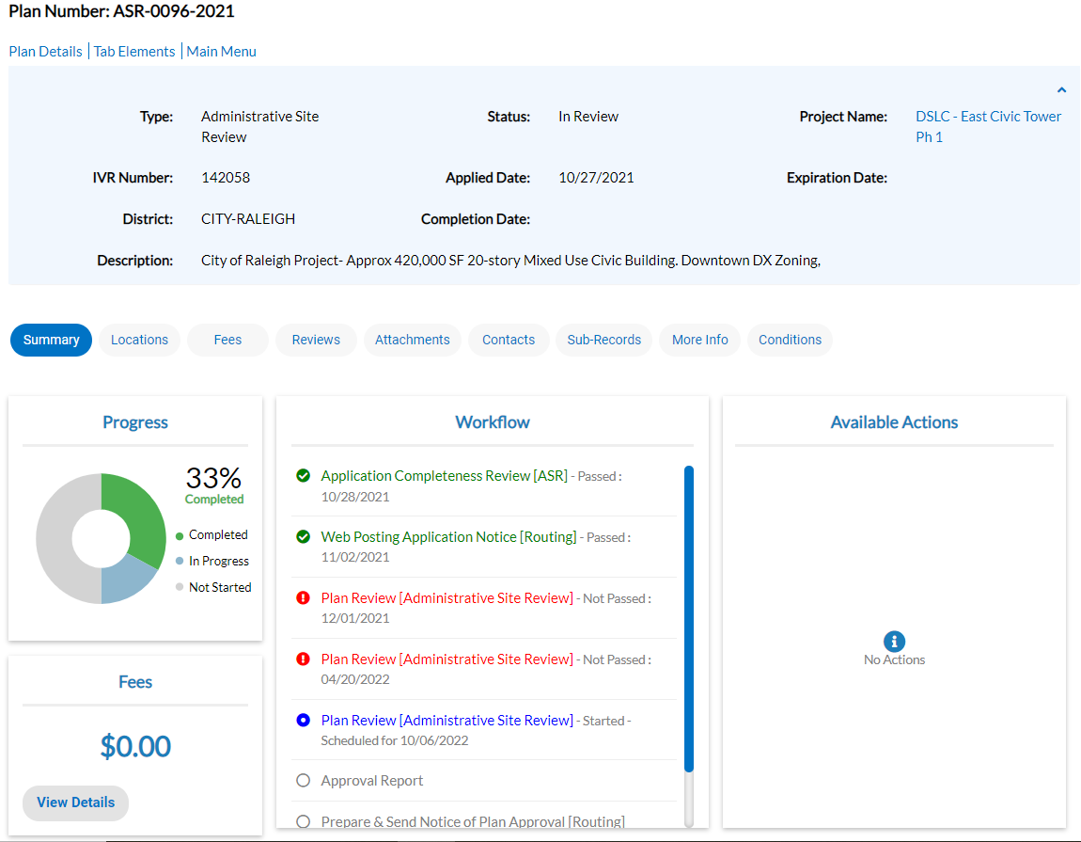
Task: Click the No Actions info icon
Action: [x=894, y=642]
